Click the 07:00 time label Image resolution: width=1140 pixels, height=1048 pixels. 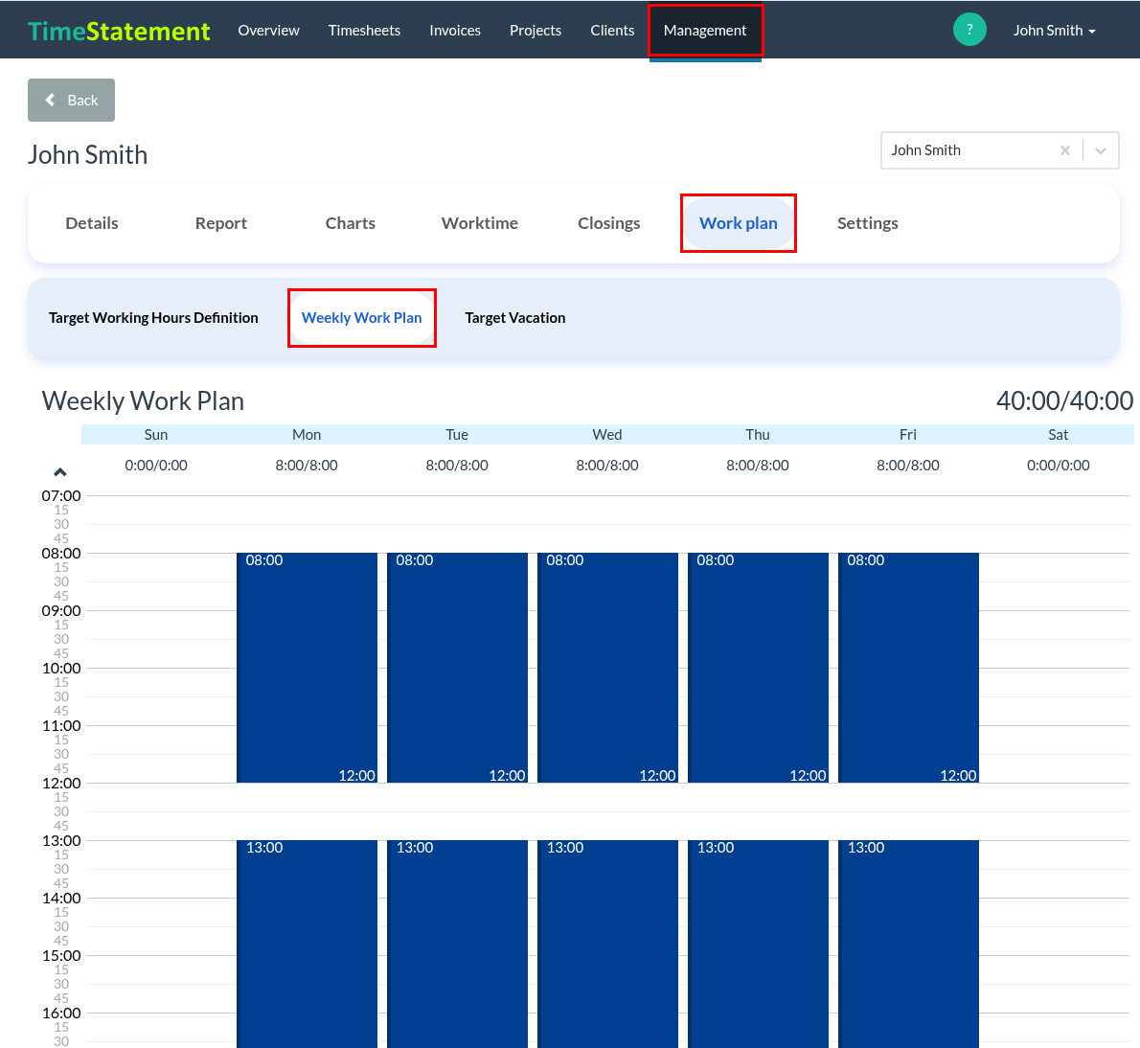click(x=61, y=495)
